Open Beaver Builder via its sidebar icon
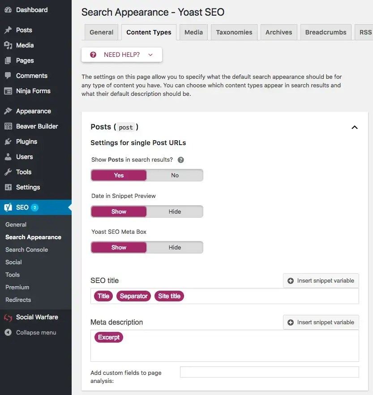373x395 pixels. coord(8,126)
